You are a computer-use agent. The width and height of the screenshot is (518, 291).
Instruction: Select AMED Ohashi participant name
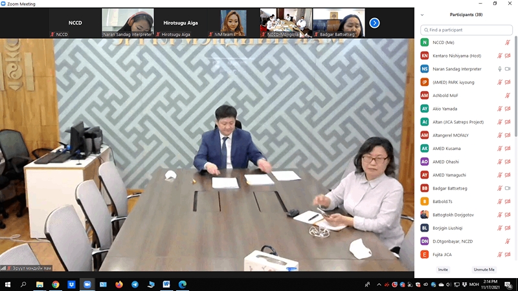point(445,162)
